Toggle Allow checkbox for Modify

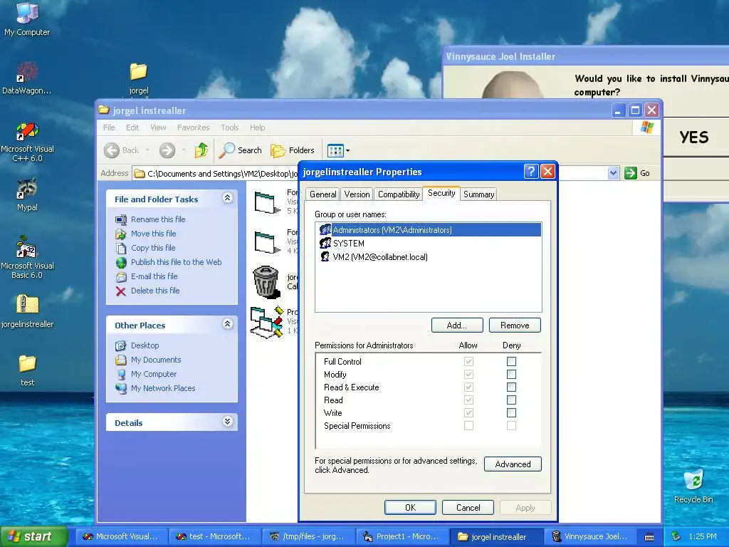(x=468, y=375)
